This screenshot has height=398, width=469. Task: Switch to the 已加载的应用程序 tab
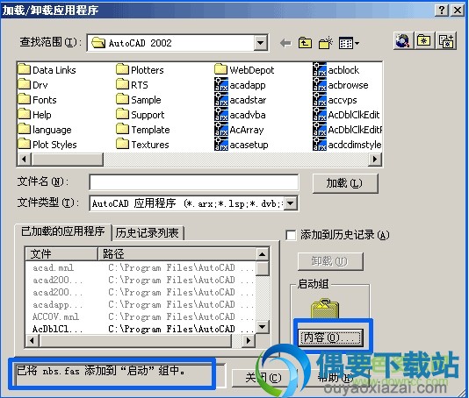coord(63,231)
